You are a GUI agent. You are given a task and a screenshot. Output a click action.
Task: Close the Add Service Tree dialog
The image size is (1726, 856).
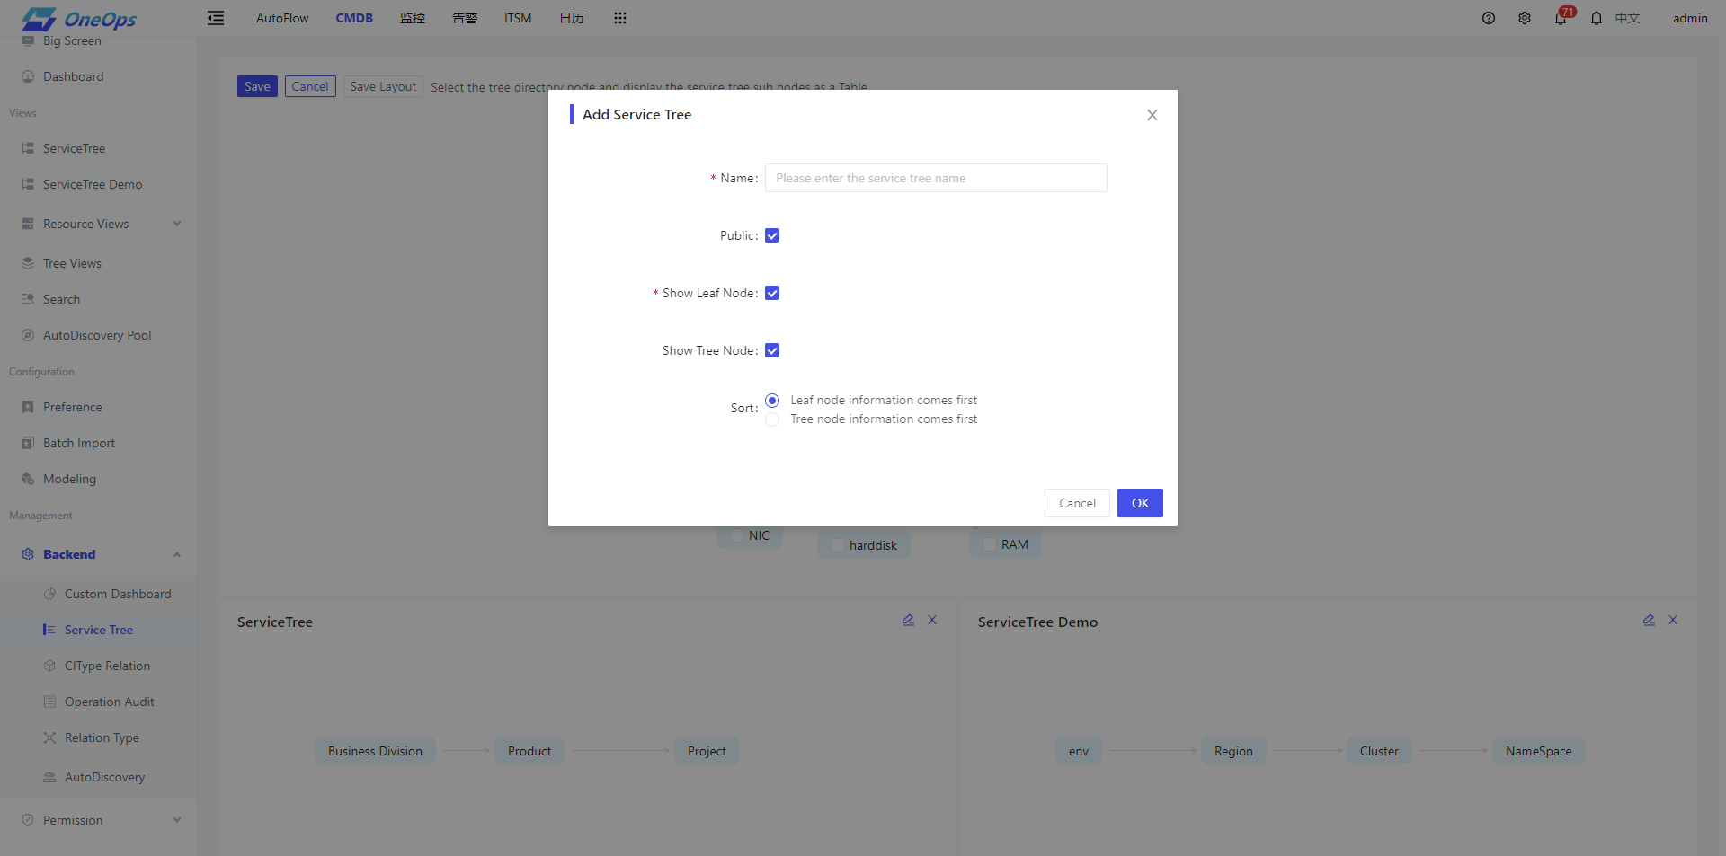click(1152, 115)
